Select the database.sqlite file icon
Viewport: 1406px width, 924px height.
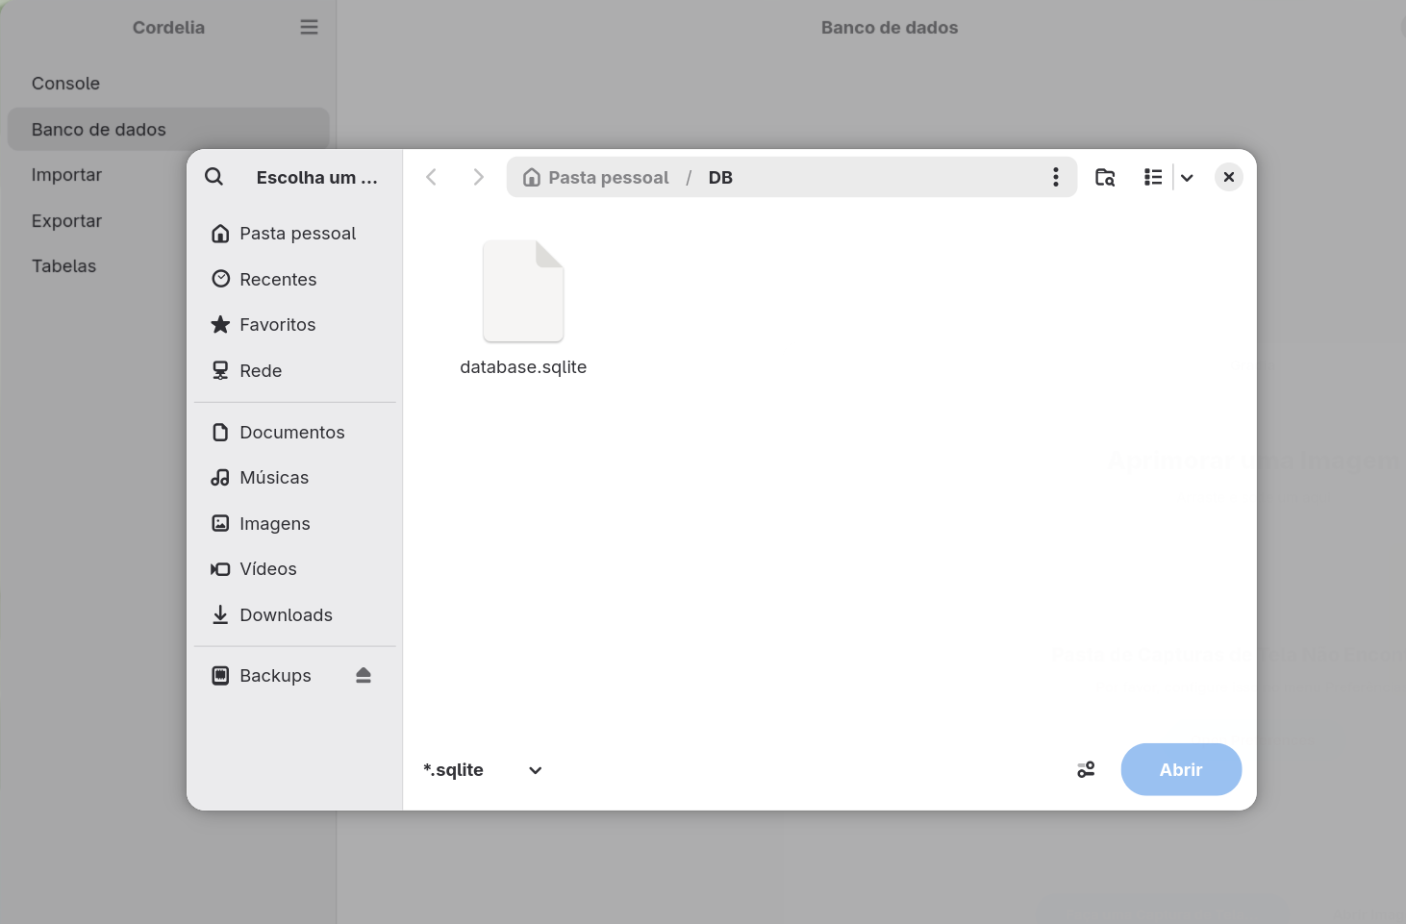pyautogui.click(x=523, y=291)
